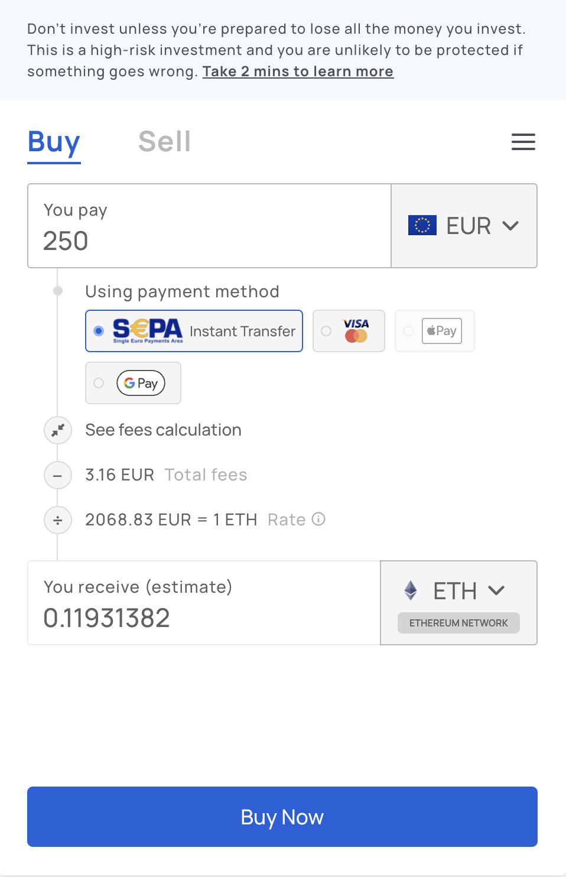Click the European Union flag icon

(422, 225)
